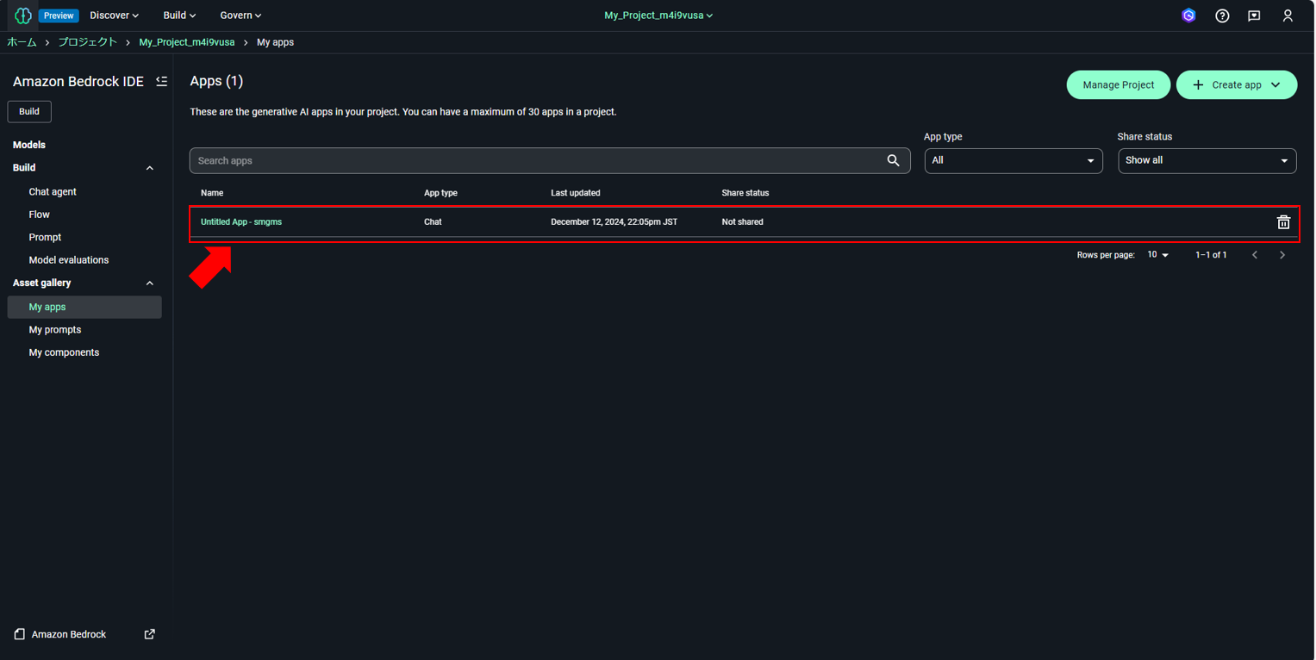
Task: Open the Create app dropdown arrow
Action: [x=1275, y=84]
